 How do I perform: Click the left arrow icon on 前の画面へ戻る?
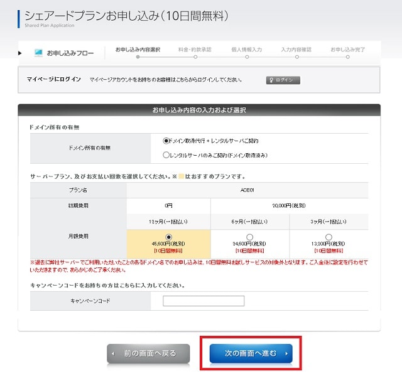pos(113,353)
